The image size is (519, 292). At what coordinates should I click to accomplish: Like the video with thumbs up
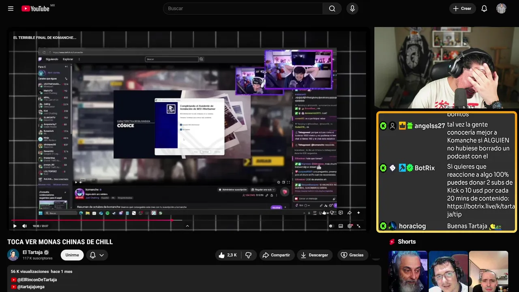(x=227, y=255)
